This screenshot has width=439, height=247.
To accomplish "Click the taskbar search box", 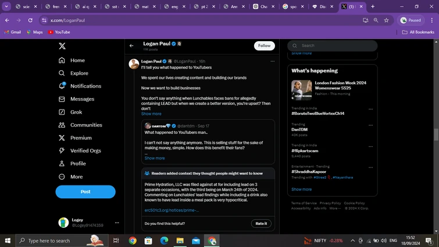I will tap(62, 241).
